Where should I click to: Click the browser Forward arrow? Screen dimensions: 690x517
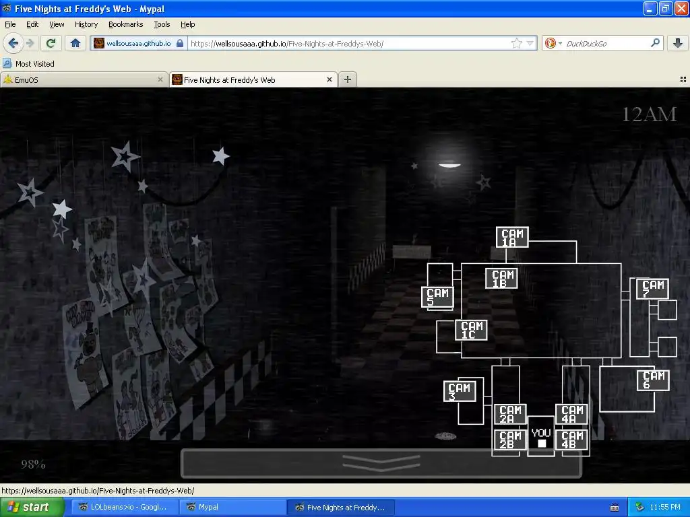point(30,43)
